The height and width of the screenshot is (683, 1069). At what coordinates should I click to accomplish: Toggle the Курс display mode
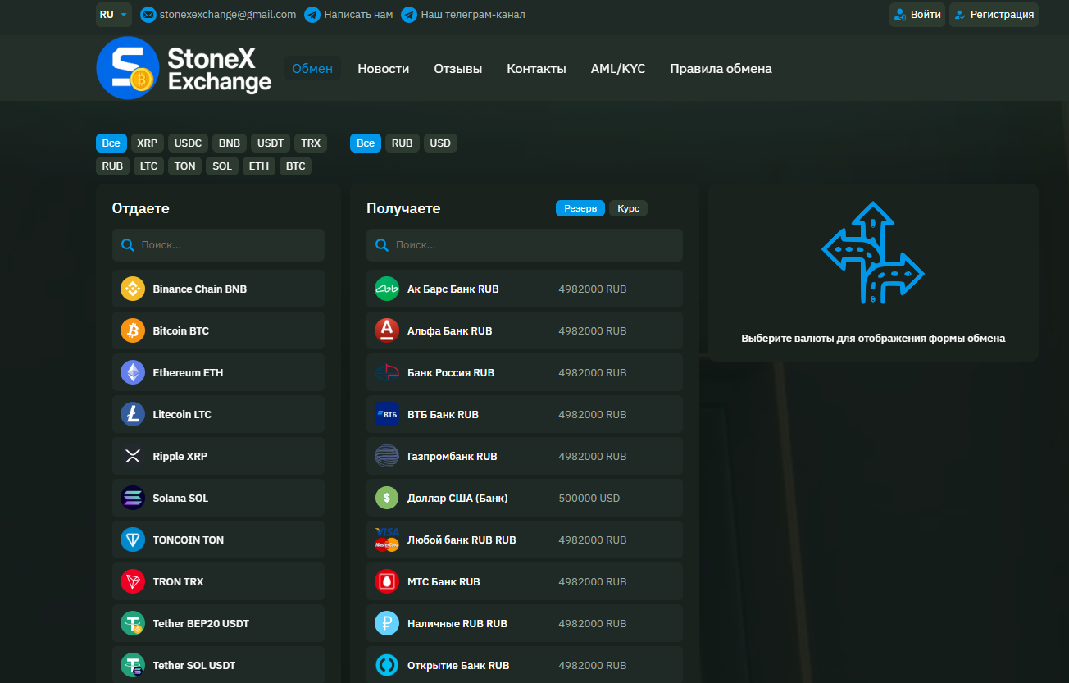point(629,208)
